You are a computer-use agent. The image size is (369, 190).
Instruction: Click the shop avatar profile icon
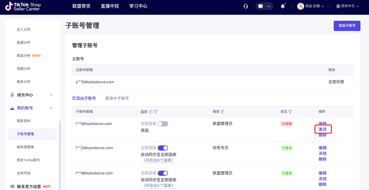pos(301,6)
